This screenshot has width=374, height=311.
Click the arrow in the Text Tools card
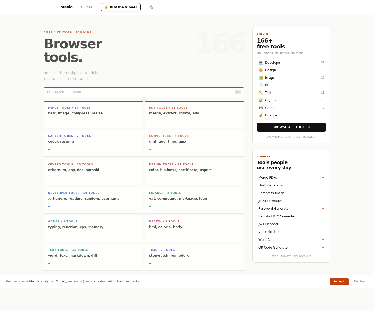pos(49,264)
